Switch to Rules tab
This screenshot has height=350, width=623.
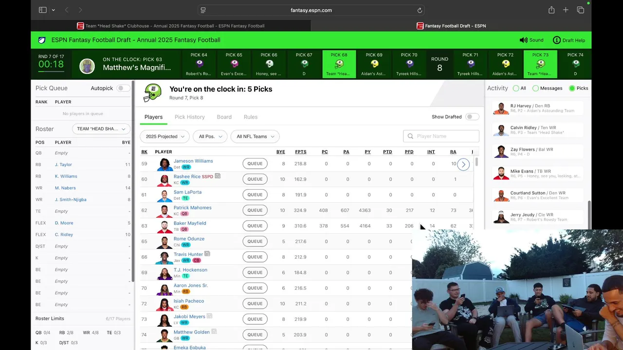[251, 117]
